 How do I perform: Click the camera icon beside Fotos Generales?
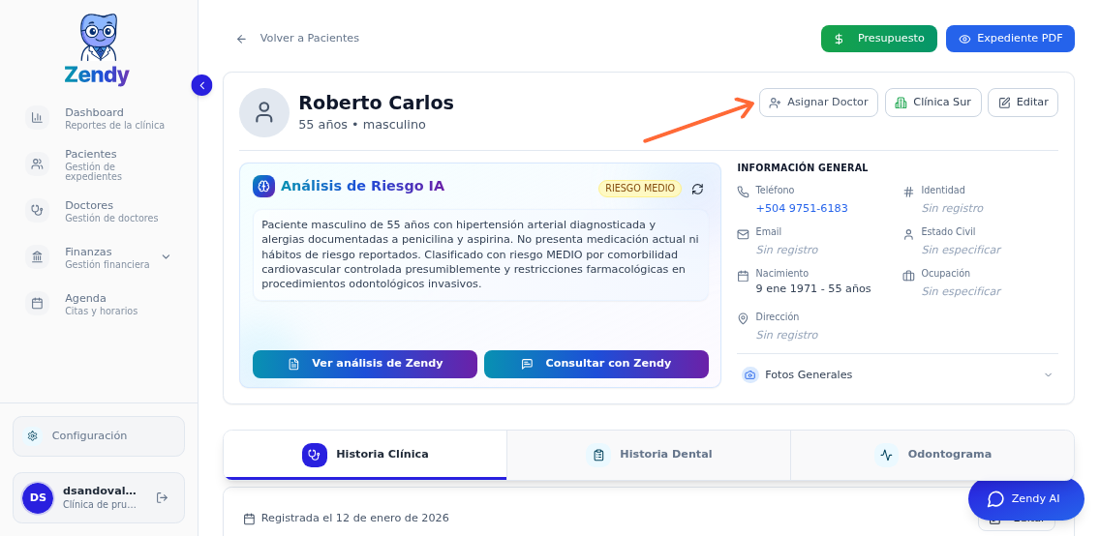click(x=749, y=374)
